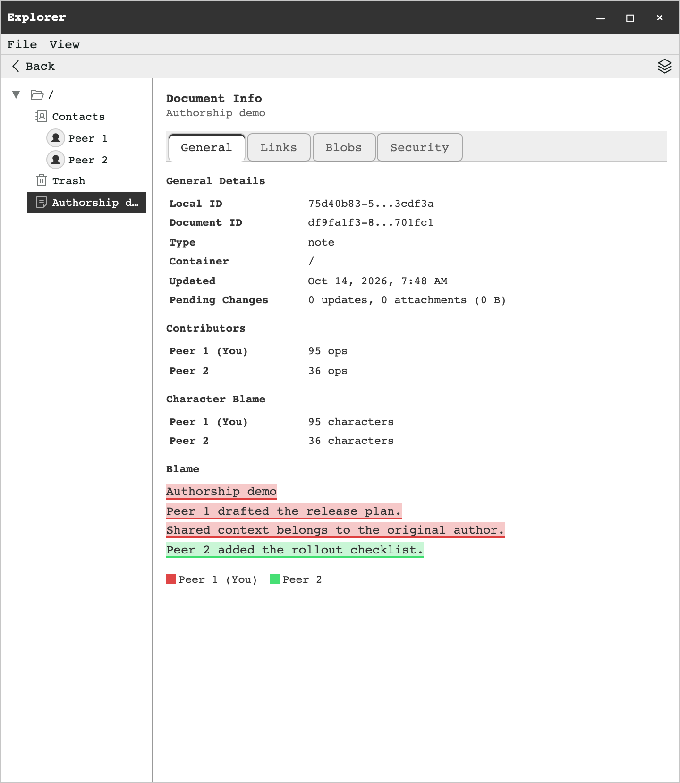The height and width of the screenshot is (783, 680).
Task: Maximize the Explorer window
Action: pyautogui.click(x=630, y=18)
